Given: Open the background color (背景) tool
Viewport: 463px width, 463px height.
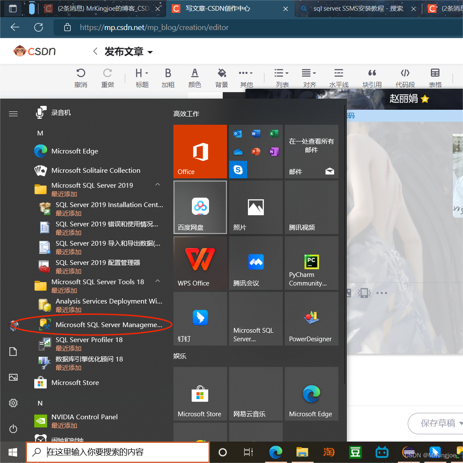Looking at the screenshot, I should click(221, 78).
